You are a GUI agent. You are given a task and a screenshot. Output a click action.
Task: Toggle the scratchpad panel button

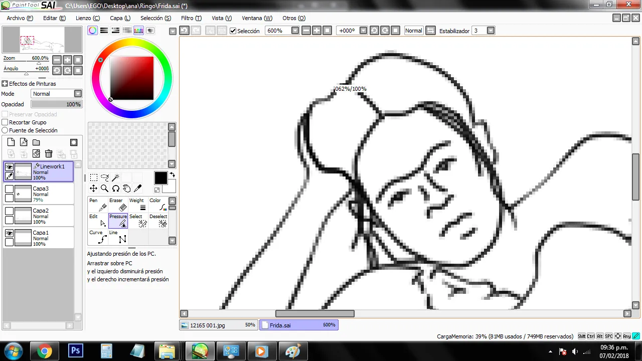(x=150, y=31)
